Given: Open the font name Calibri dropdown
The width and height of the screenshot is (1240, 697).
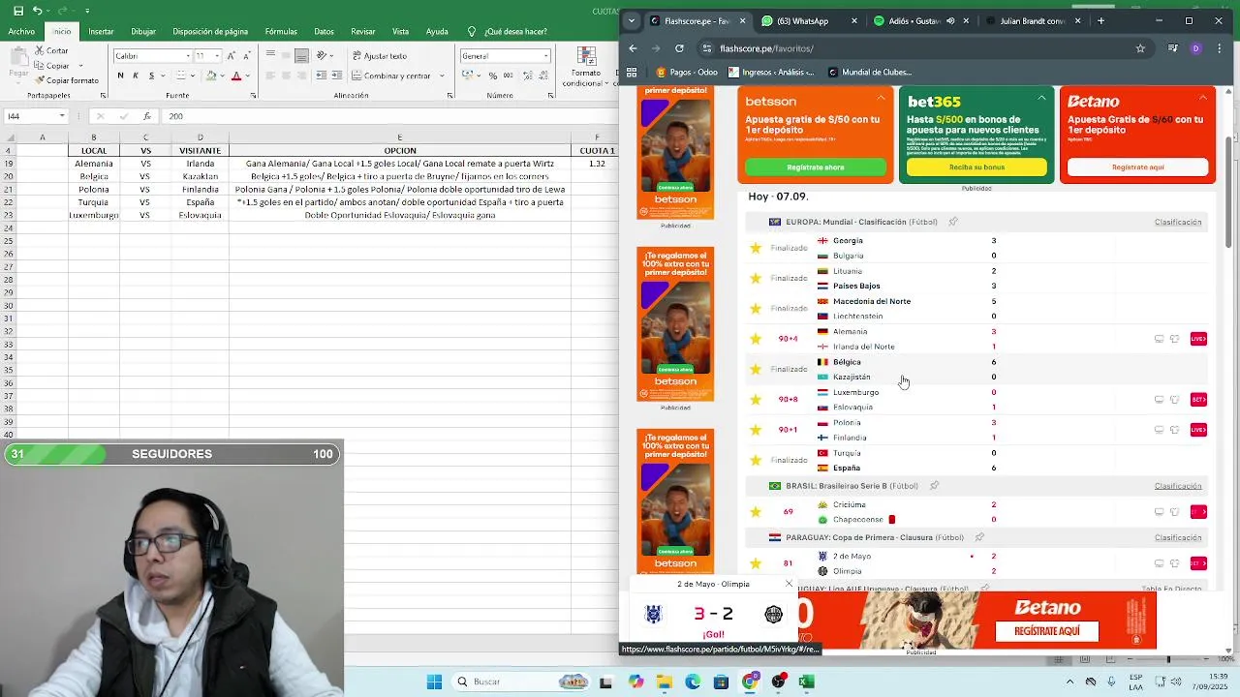Looking at the screenshot, I should 187,56.
